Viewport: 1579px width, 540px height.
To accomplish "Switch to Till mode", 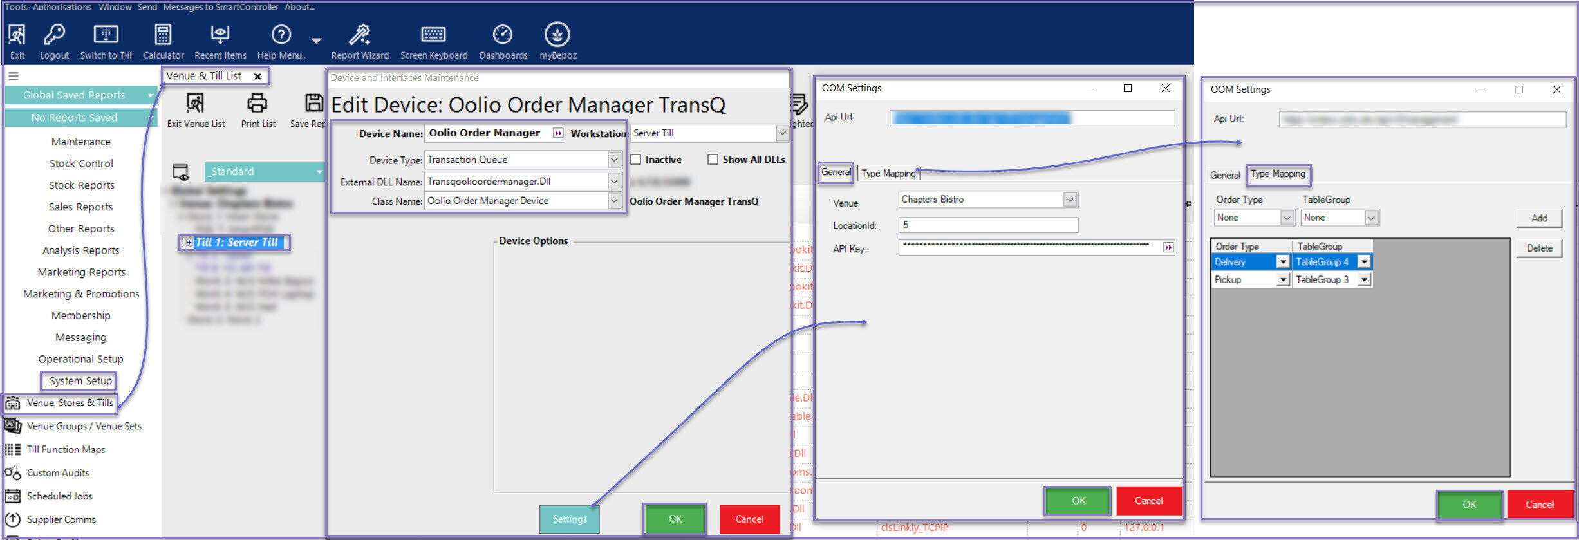I will (x=106, y=35).
